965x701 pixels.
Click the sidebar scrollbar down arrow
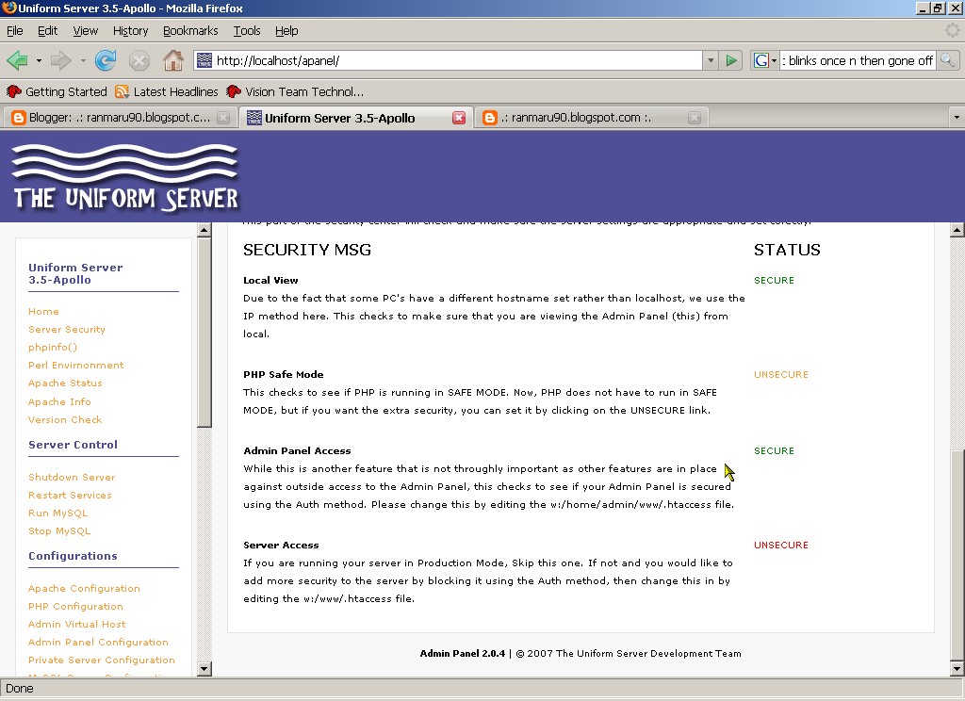(204, 668)
